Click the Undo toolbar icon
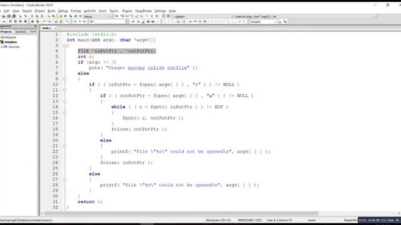401x225 pixels. [x=21, y=16]
